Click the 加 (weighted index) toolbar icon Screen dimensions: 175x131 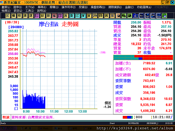(8, 16)
